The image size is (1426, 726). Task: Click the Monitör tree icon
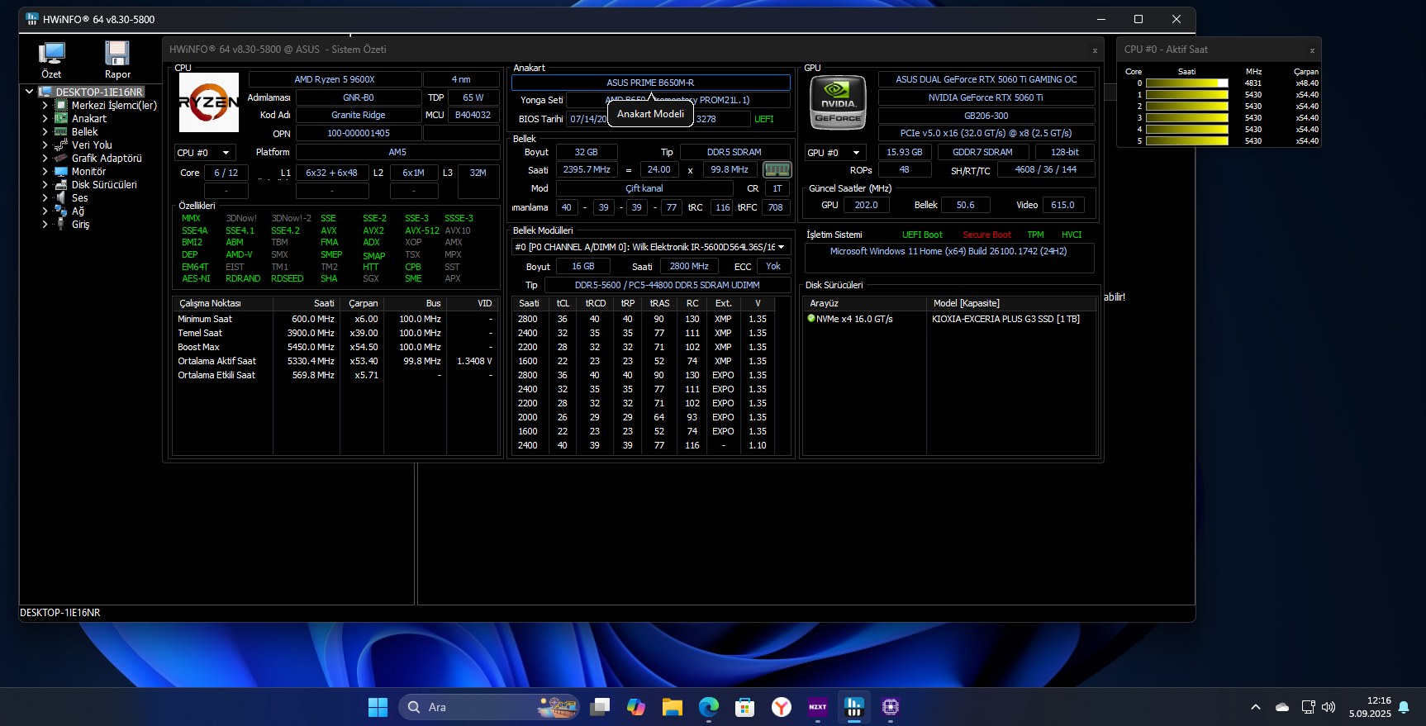(x=61, y=172)
